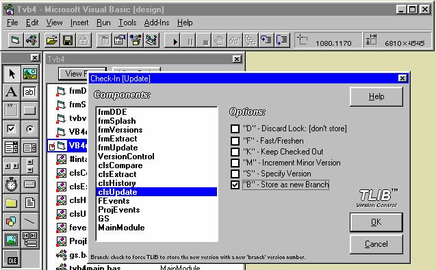
Task: Select the Shape tool in the toolbox
Action: [x=12, y=221]
